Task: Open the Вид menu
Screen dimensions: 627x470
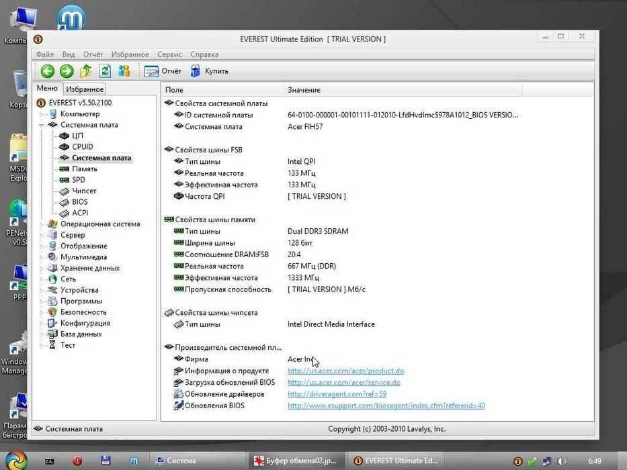Action: pyautogui.click(x=69, y=54)
